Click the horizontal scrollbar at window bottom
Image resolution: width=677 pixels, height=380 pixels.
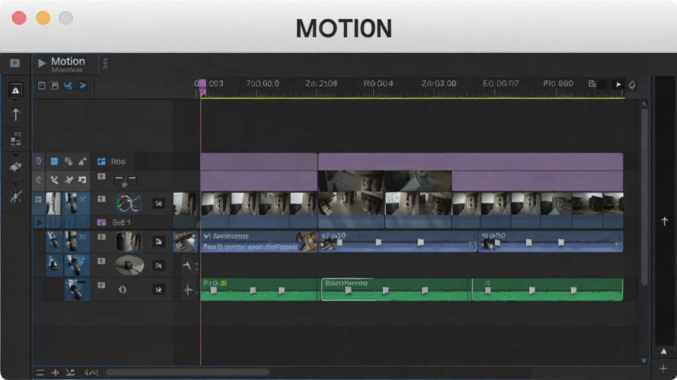point(187,372)
